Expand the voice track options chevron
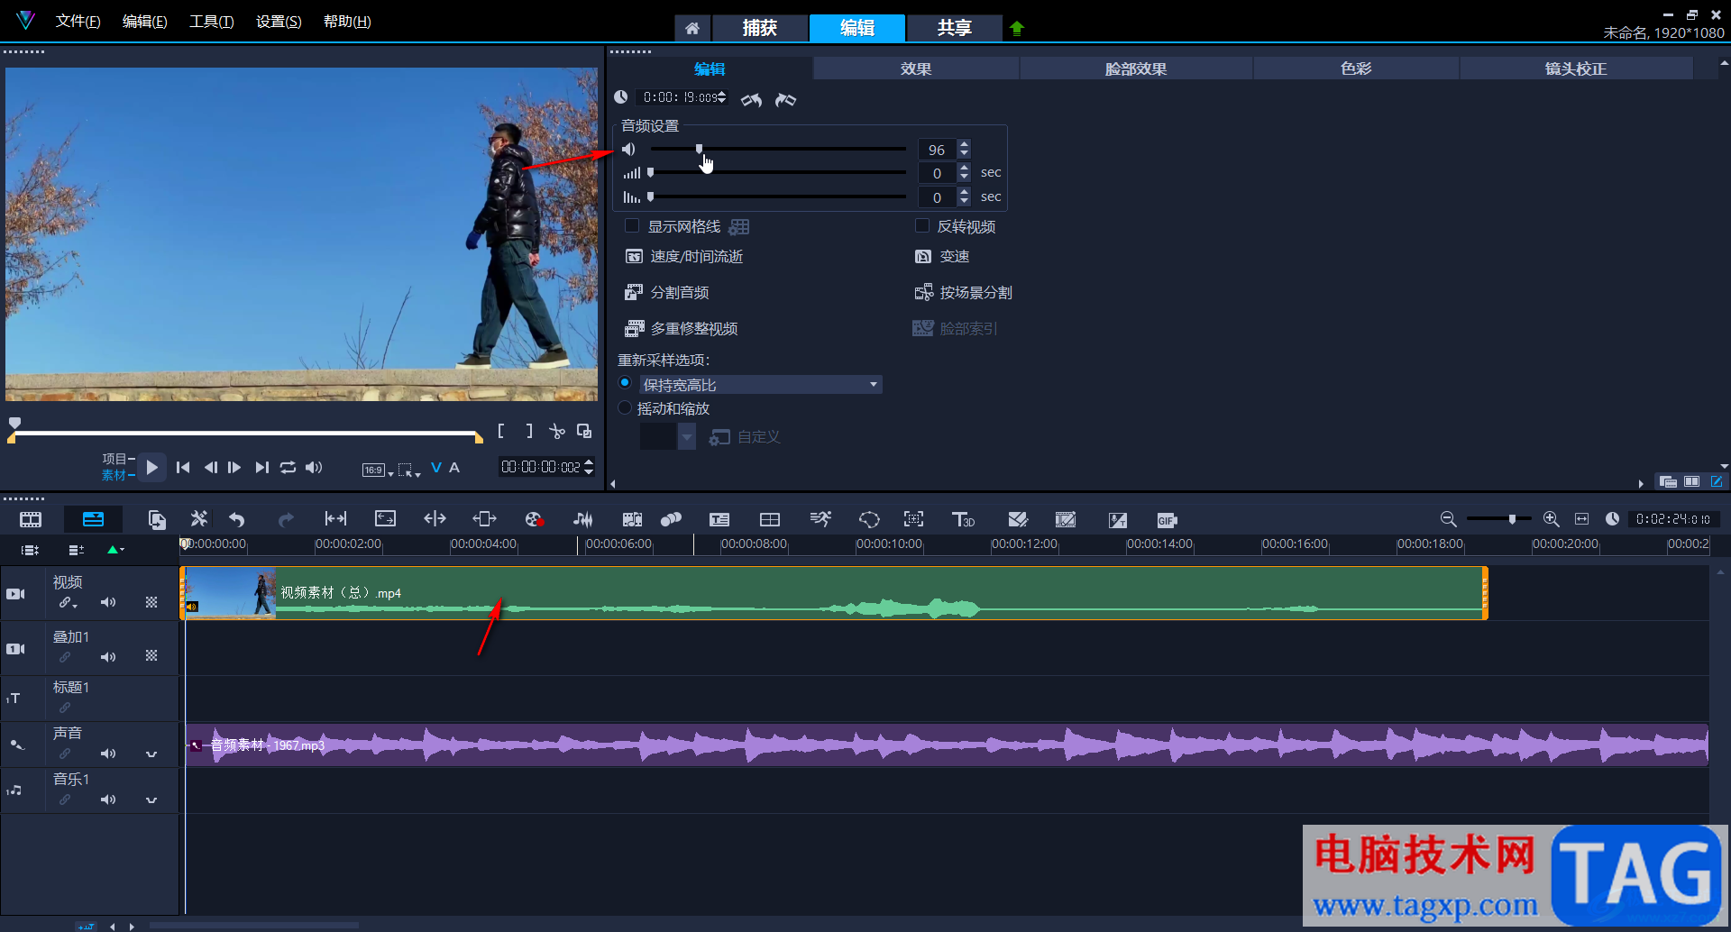The height and width of the screenshot is (932, 1731). (151, 754)
